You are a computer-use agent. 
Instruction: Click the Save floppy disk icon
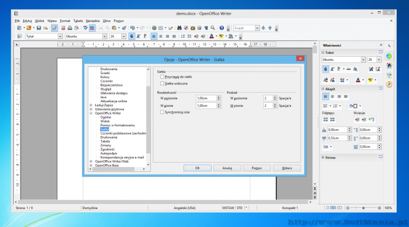pyautogui.click(x=39, y=28)
